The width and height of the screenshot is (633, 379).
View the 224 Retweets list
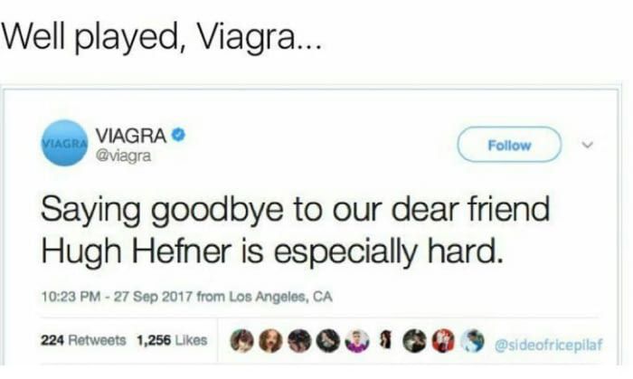[83, 340]
